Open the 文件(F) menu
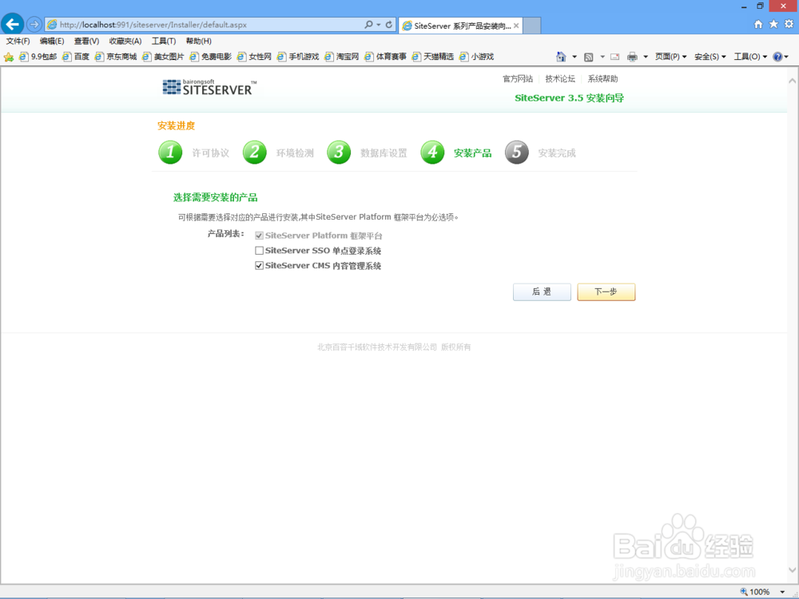799x599 pixels. pos(18,41)
